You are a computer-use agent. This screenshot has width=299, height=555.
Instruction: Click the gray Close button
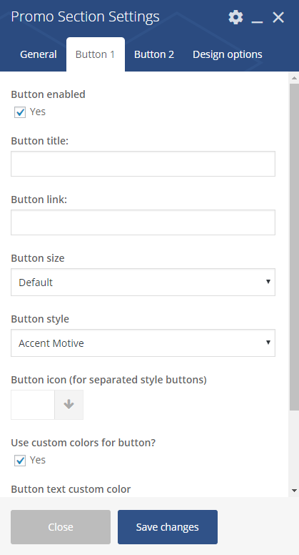pyautogui.click(x=61, y=527)
